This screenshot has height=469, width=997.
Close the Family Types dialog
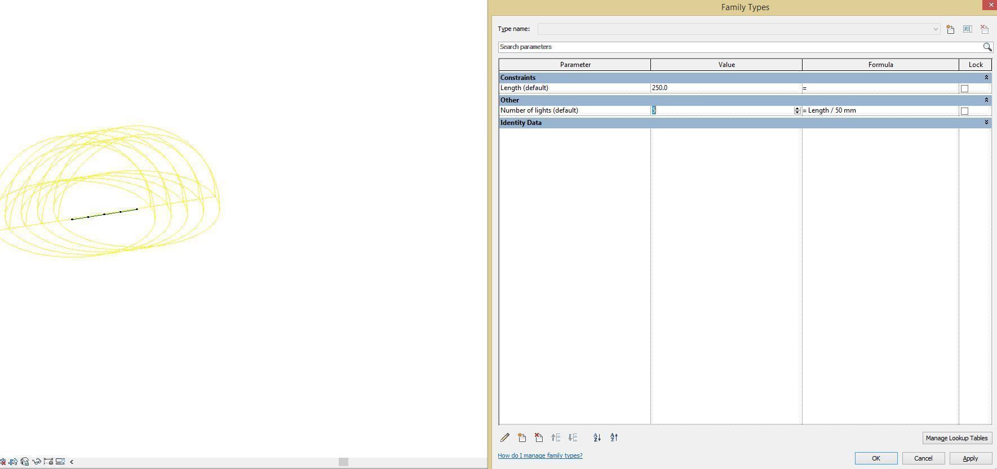coord(991,5)
